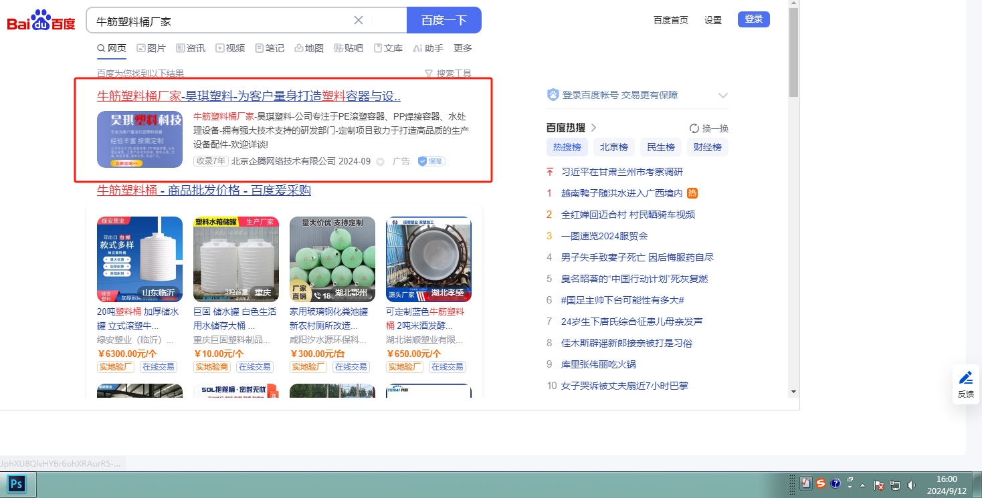The width and height of the screenshot is (982, 498).
Task: Click the 反馈 feedback button
Action: pos(966,384)
